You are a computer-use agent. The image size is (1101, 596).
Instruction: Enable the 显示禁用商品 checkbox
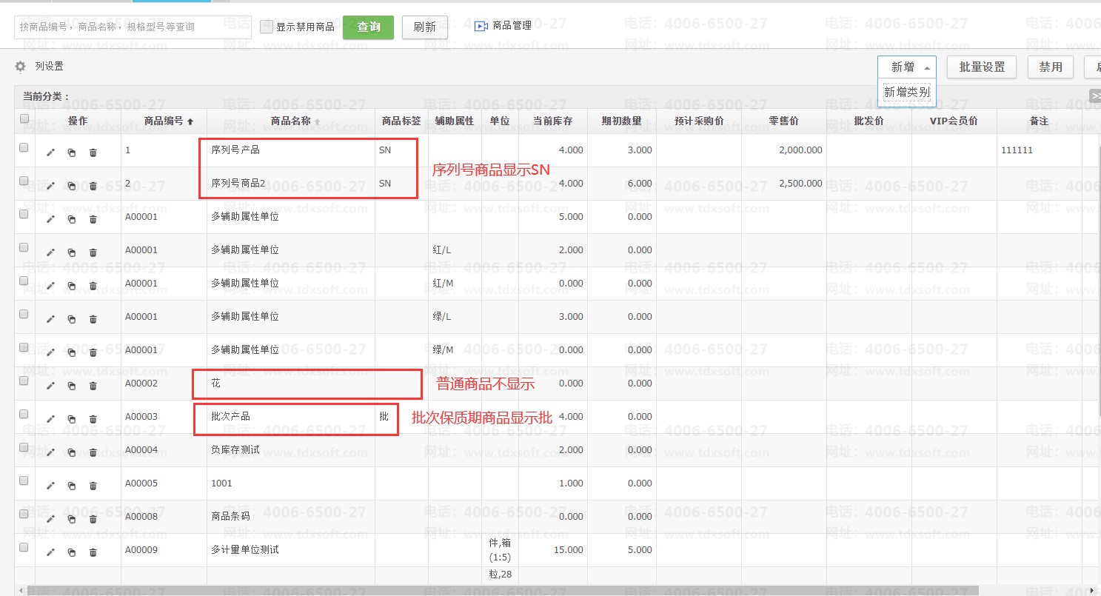[267, 27]
